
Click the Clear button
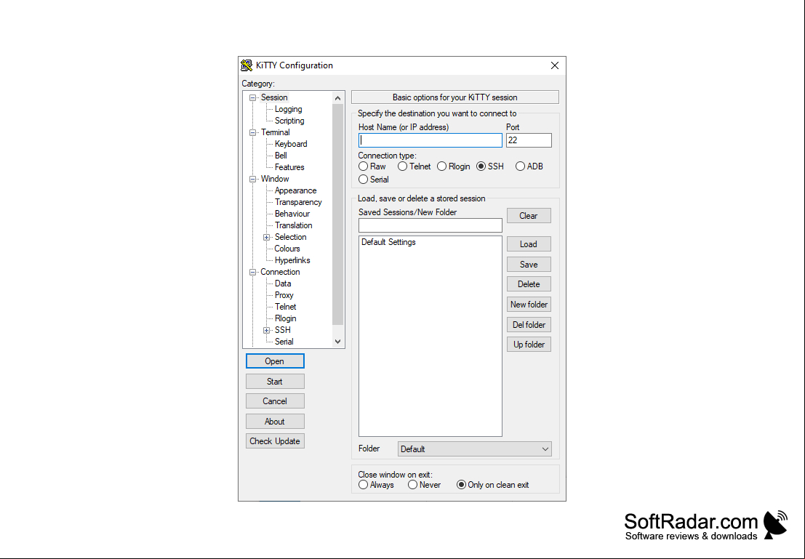pos(529,216)
